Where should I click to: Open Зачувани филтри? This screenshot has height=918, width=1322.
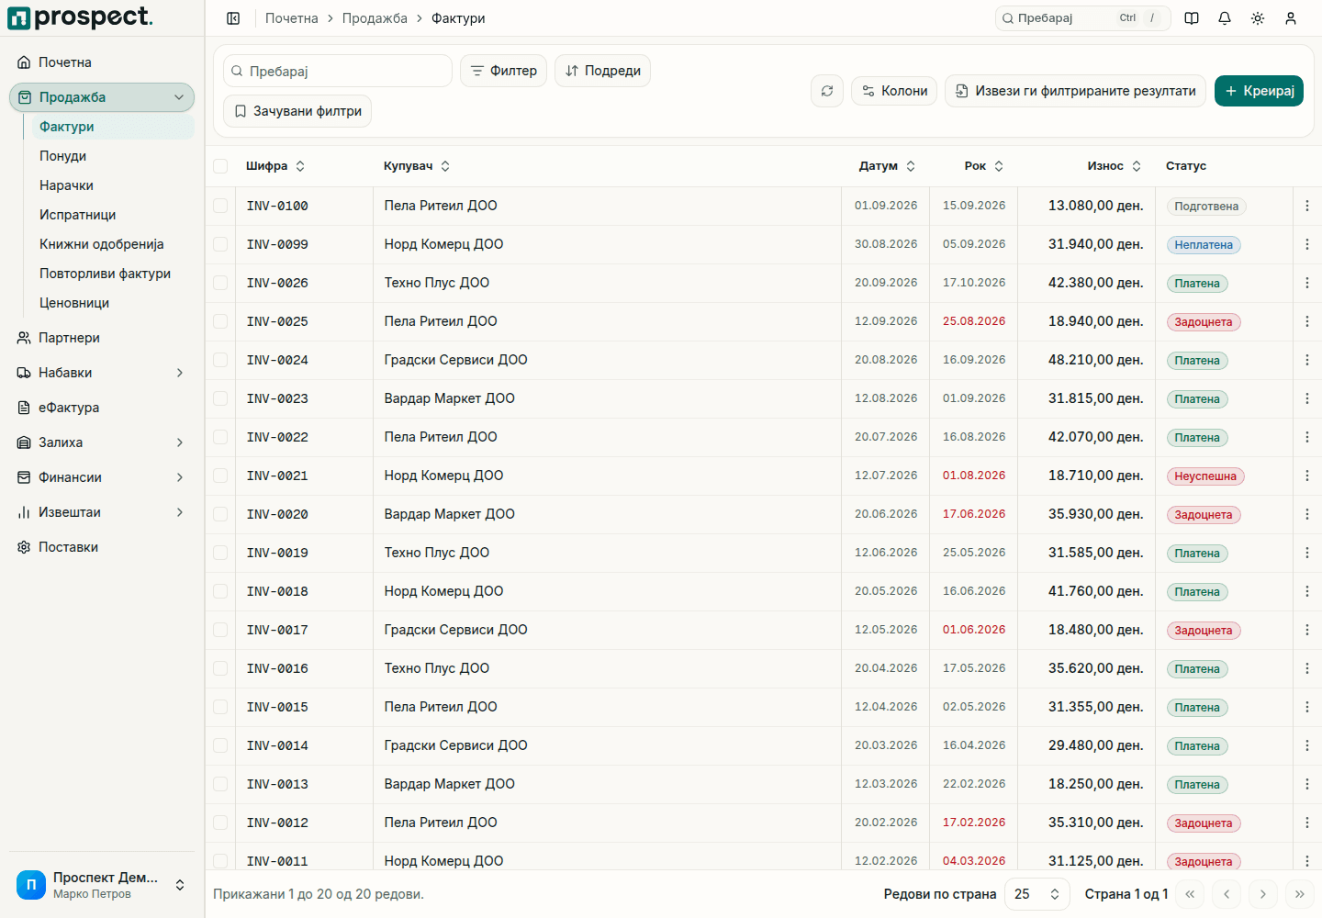pos(297,111)
